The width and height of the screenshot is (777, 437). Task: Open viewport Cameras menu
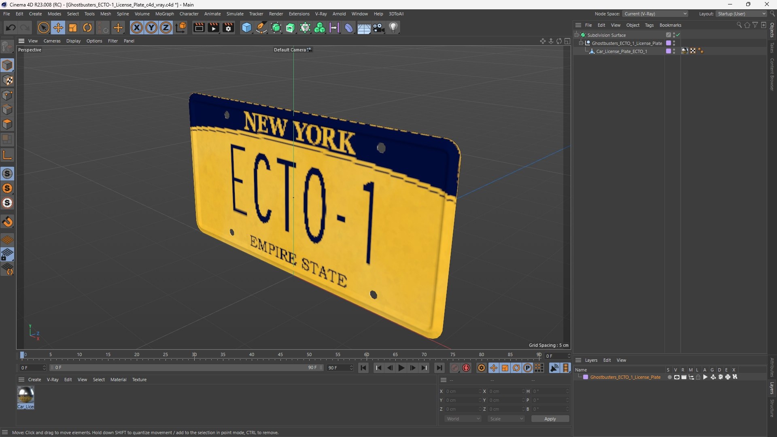pyautogui.click(x=52, y=41)
